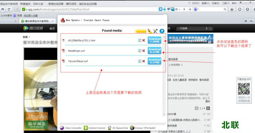Open the 文件(F) menu
Screen dimensions: 255x133
click(x=195, y=3)
